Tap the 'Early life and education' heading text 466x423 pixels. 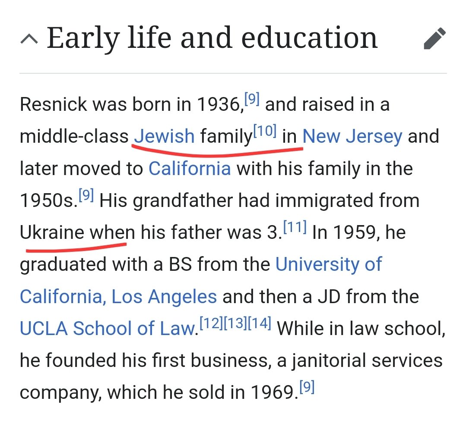tap(212, 38)
